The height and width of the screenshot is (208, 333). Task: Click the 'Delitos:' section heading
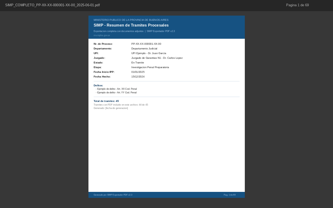coord(98,86)
